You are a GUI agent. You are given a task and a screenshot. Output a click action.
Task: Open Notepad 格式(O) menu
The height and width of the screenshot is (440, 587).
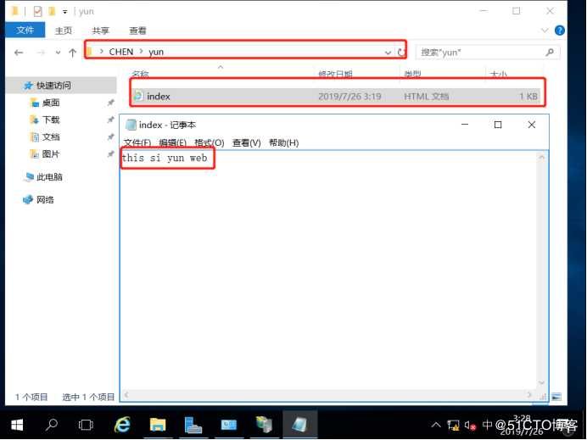click(210, 142)
